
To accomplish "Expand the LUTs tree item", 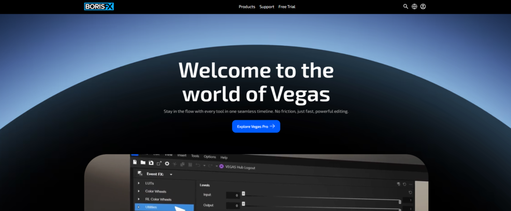I will point(139,184).
